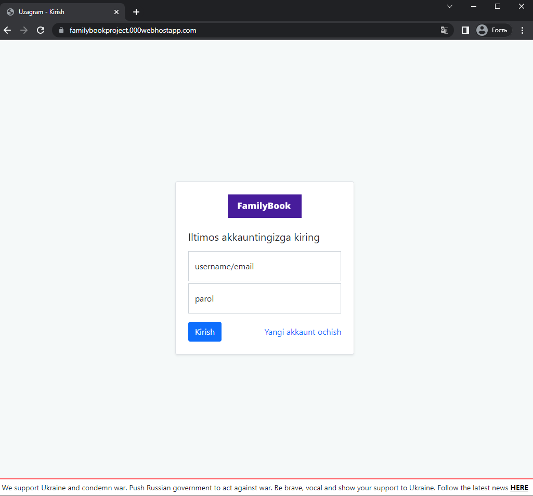
Task: Focus the username/email field
Action: [x=265, y=266]
